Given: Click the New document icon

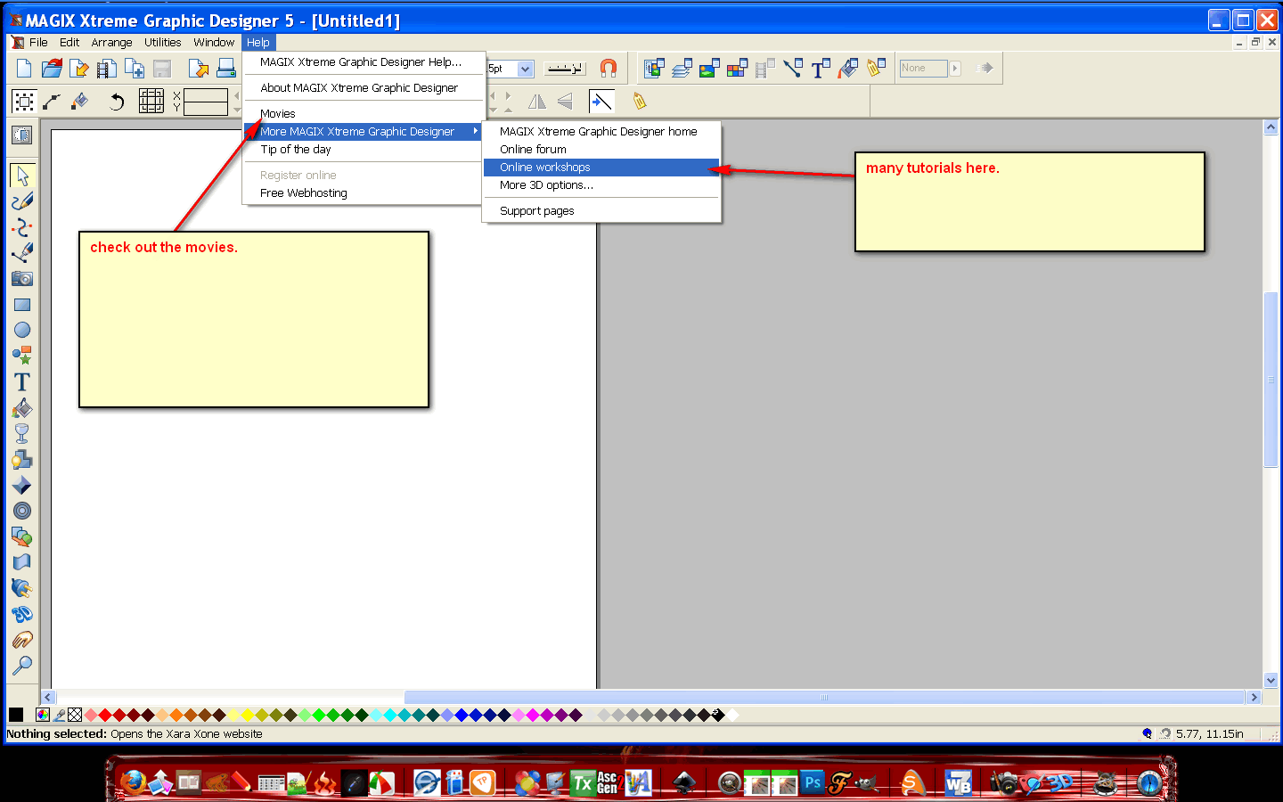Looking at the screenshot, I should point(24,68).
